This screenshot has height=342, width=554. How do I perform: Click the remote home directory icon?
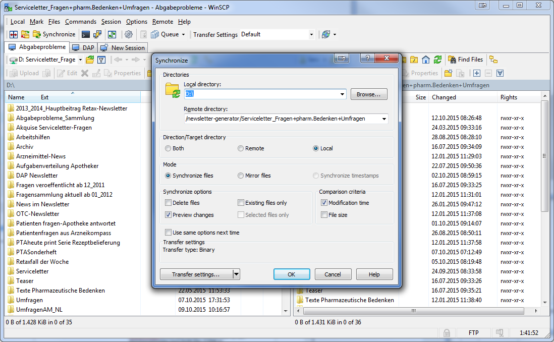click(426, 60)
